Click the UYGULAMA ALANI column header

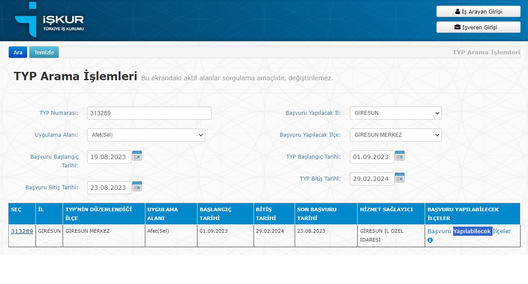(171, 214)
